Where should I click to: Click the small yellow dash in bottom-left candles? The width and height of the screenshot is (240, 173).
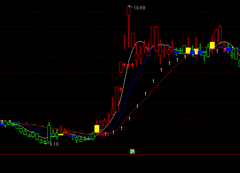(x=61, y=134)
